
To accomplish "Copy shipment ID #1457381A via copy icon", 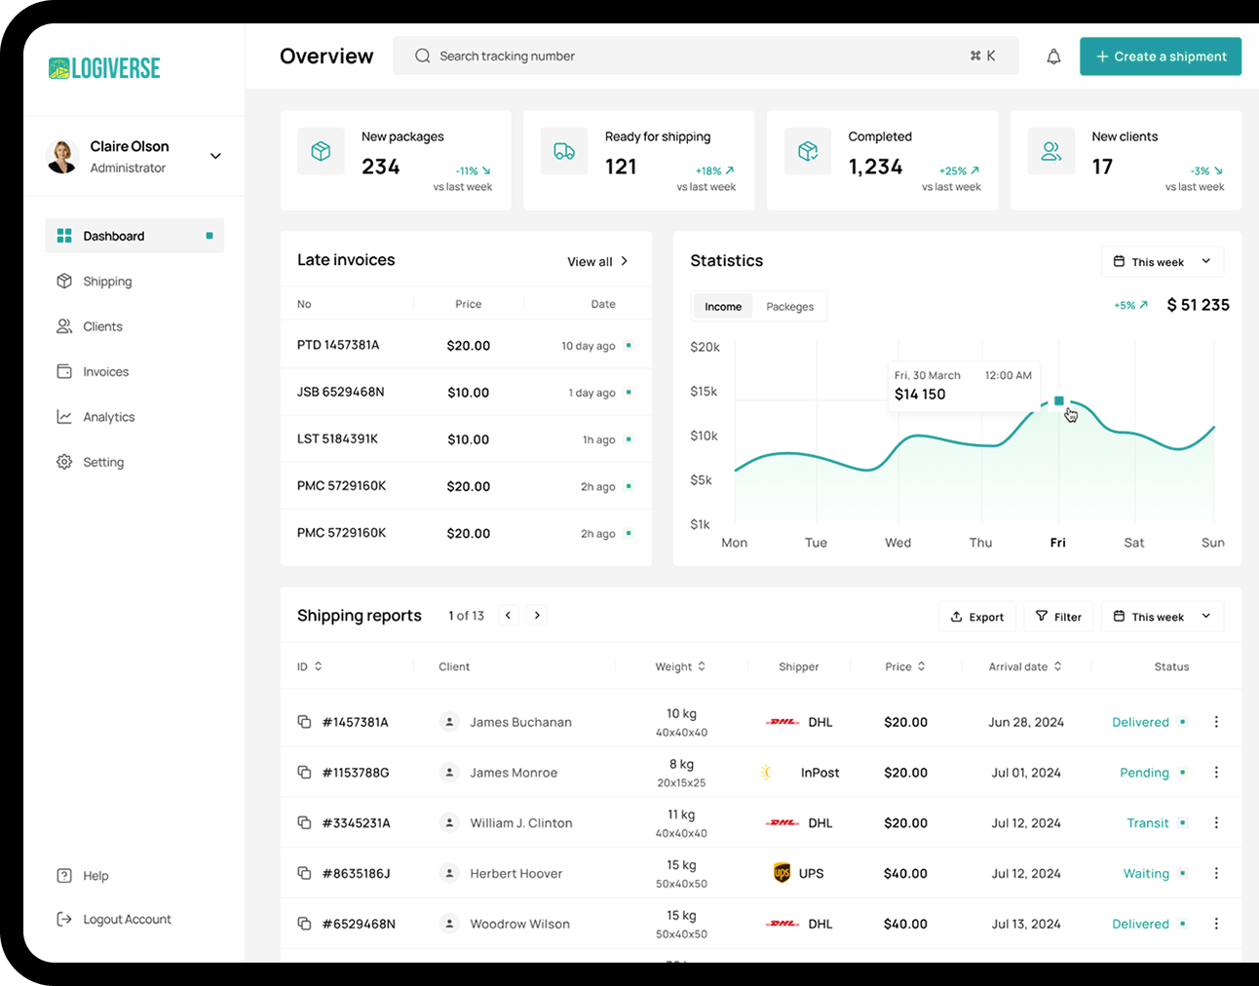I will [304, 722].
